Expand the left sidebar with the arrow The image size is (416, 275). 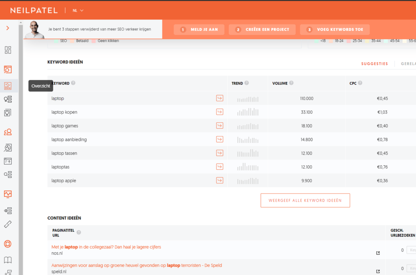(x=8, y=28)
